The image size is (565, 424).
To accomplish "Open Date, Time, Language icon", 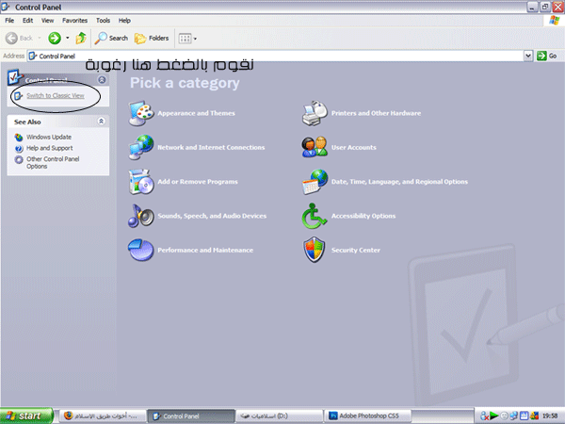I will pos(315,182).
